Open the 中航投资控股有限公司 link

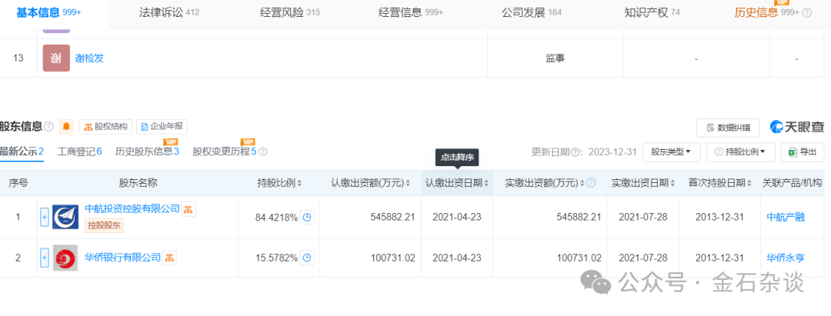(x=132, y=209)
